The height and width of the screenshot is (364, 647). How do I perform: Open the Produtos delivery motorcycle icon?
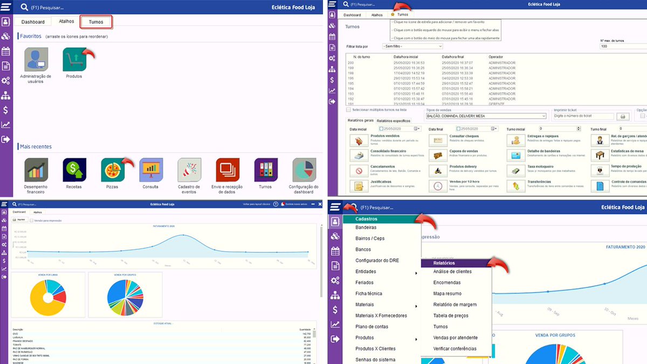pos(437,171)
